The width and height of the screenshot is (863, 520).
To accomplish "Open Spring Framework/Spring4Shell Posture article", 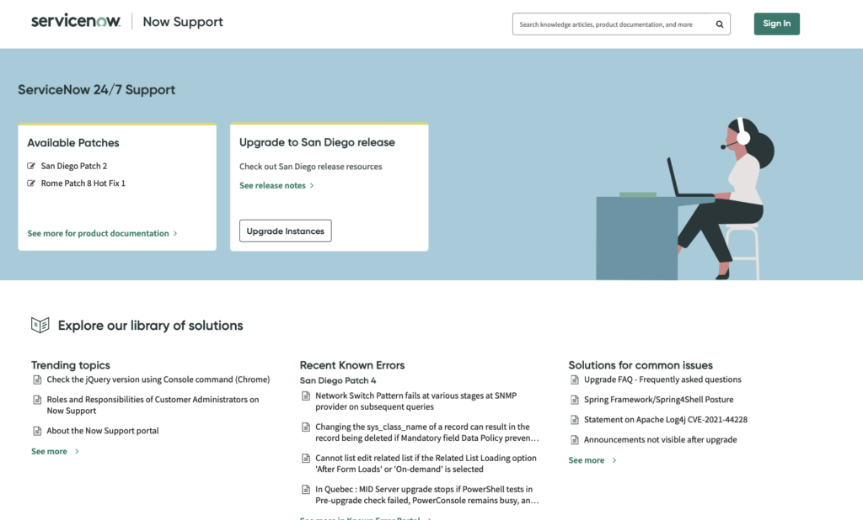I will [659, 400].
